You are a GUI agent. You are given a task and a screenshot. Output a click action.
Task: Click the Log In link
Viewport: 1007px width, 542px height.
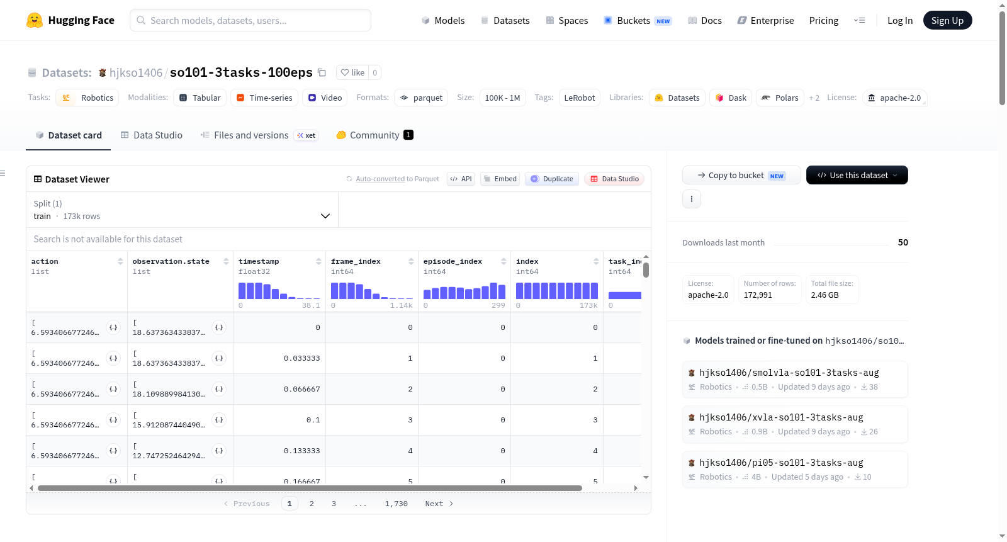click(900, 20)
